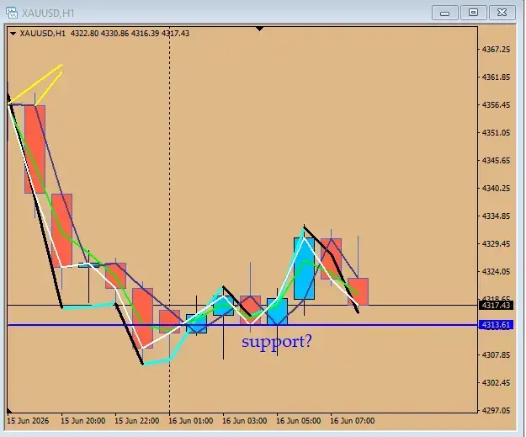Image resolution: width=526 pixels, height=437 pixels.
Task: Click the black 4317.43 current price label
Action: click(496, 306)
